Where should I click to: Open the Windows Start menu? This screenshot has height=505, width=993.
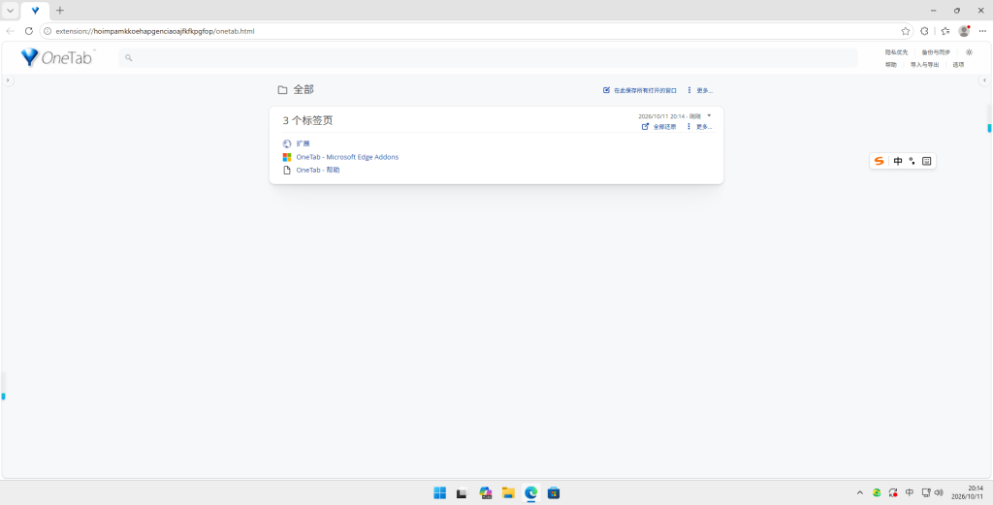(439, 493)
